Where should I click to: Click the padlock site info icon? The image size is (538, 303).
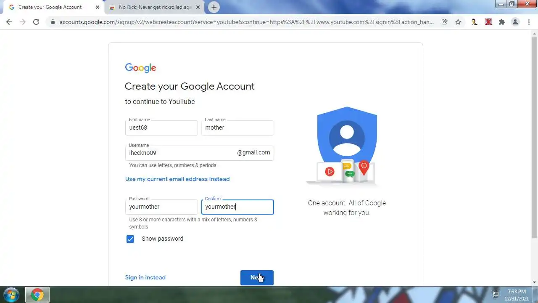click(x=53, y=22)
